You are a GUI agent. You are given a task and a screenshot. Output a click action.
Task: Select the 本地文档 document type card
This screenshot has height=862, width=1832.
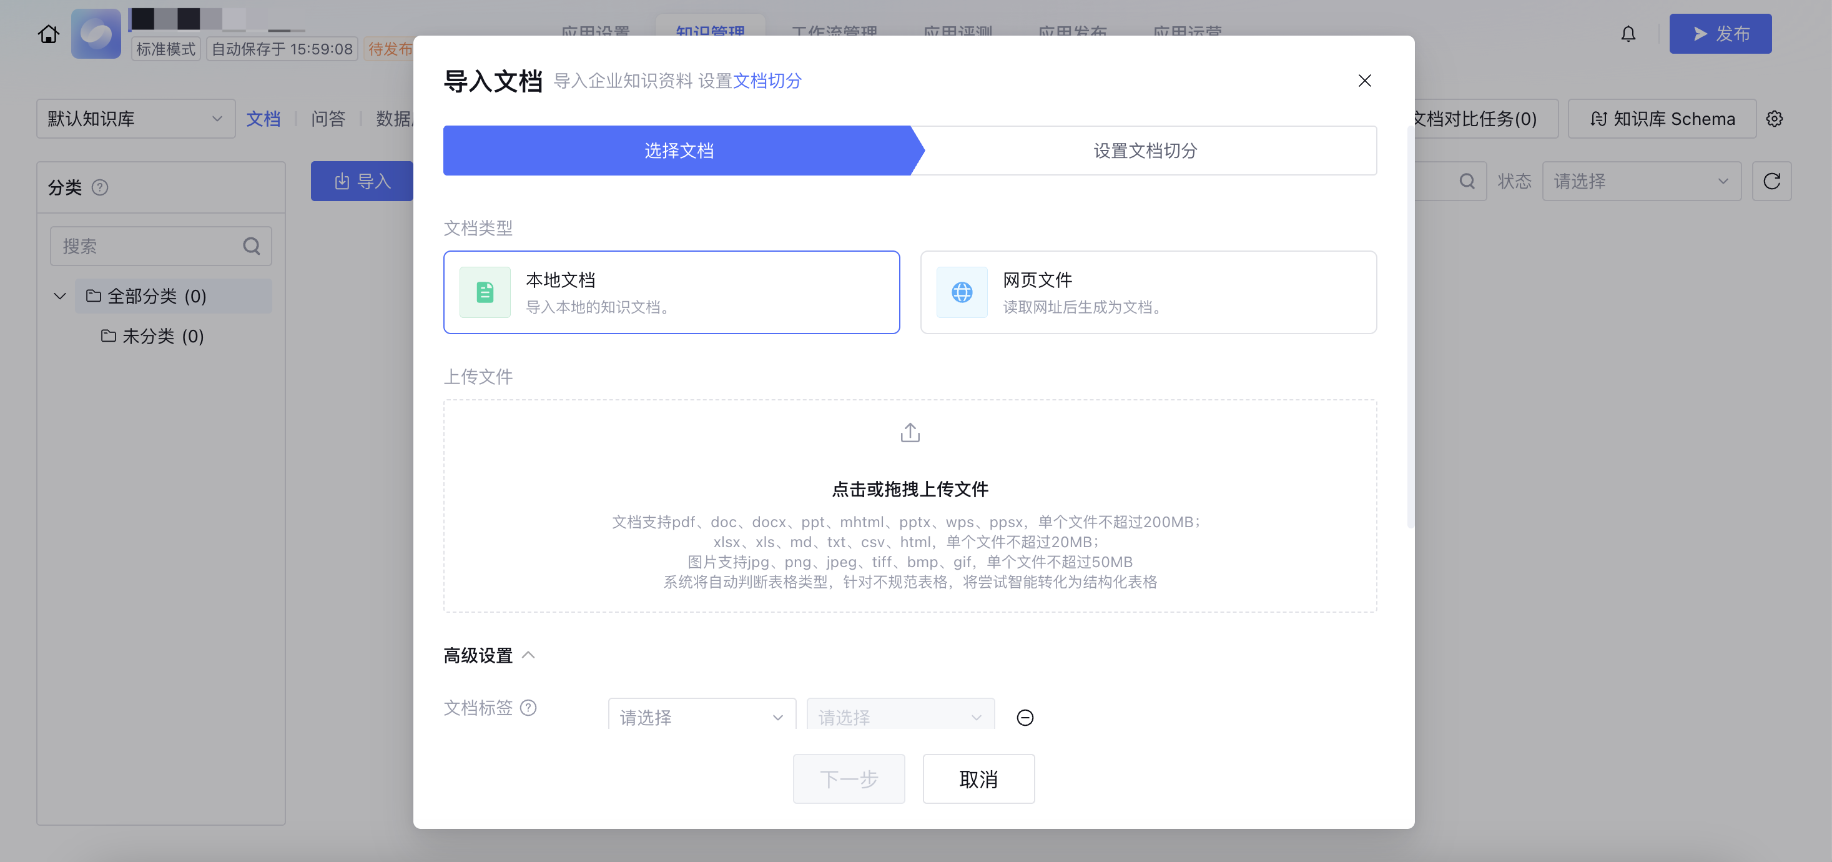click(671, 292)
